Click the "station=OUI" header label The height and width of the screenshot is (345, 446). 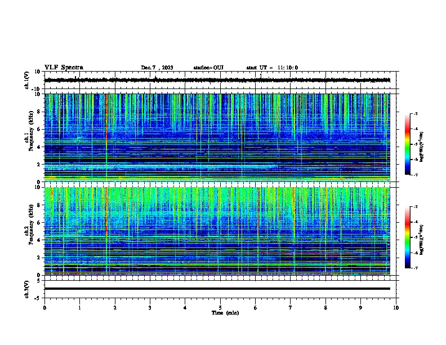(208, 68)
